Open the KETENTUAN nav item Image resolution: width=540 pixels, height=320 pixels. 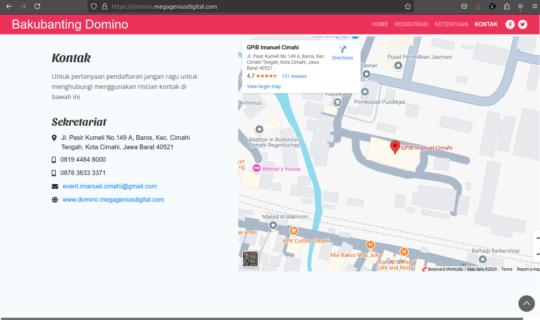click(451, 24)
